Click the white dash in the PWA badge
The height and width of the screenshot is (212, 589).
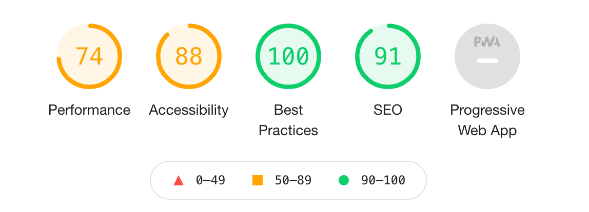point(487,60)
